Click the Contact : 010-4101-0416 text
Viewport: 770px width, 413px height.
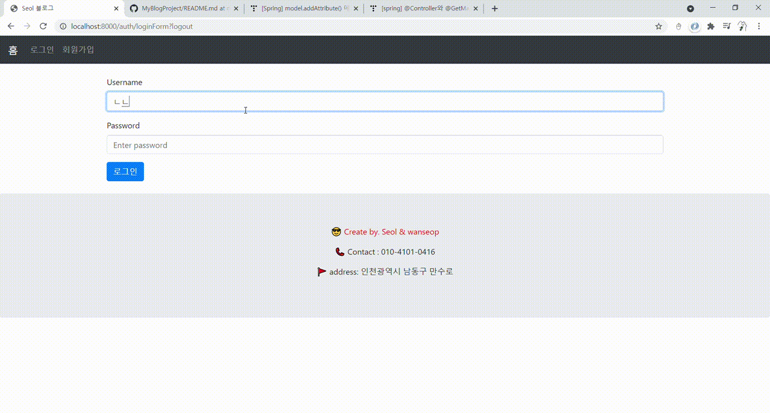[x=391, y=252]
